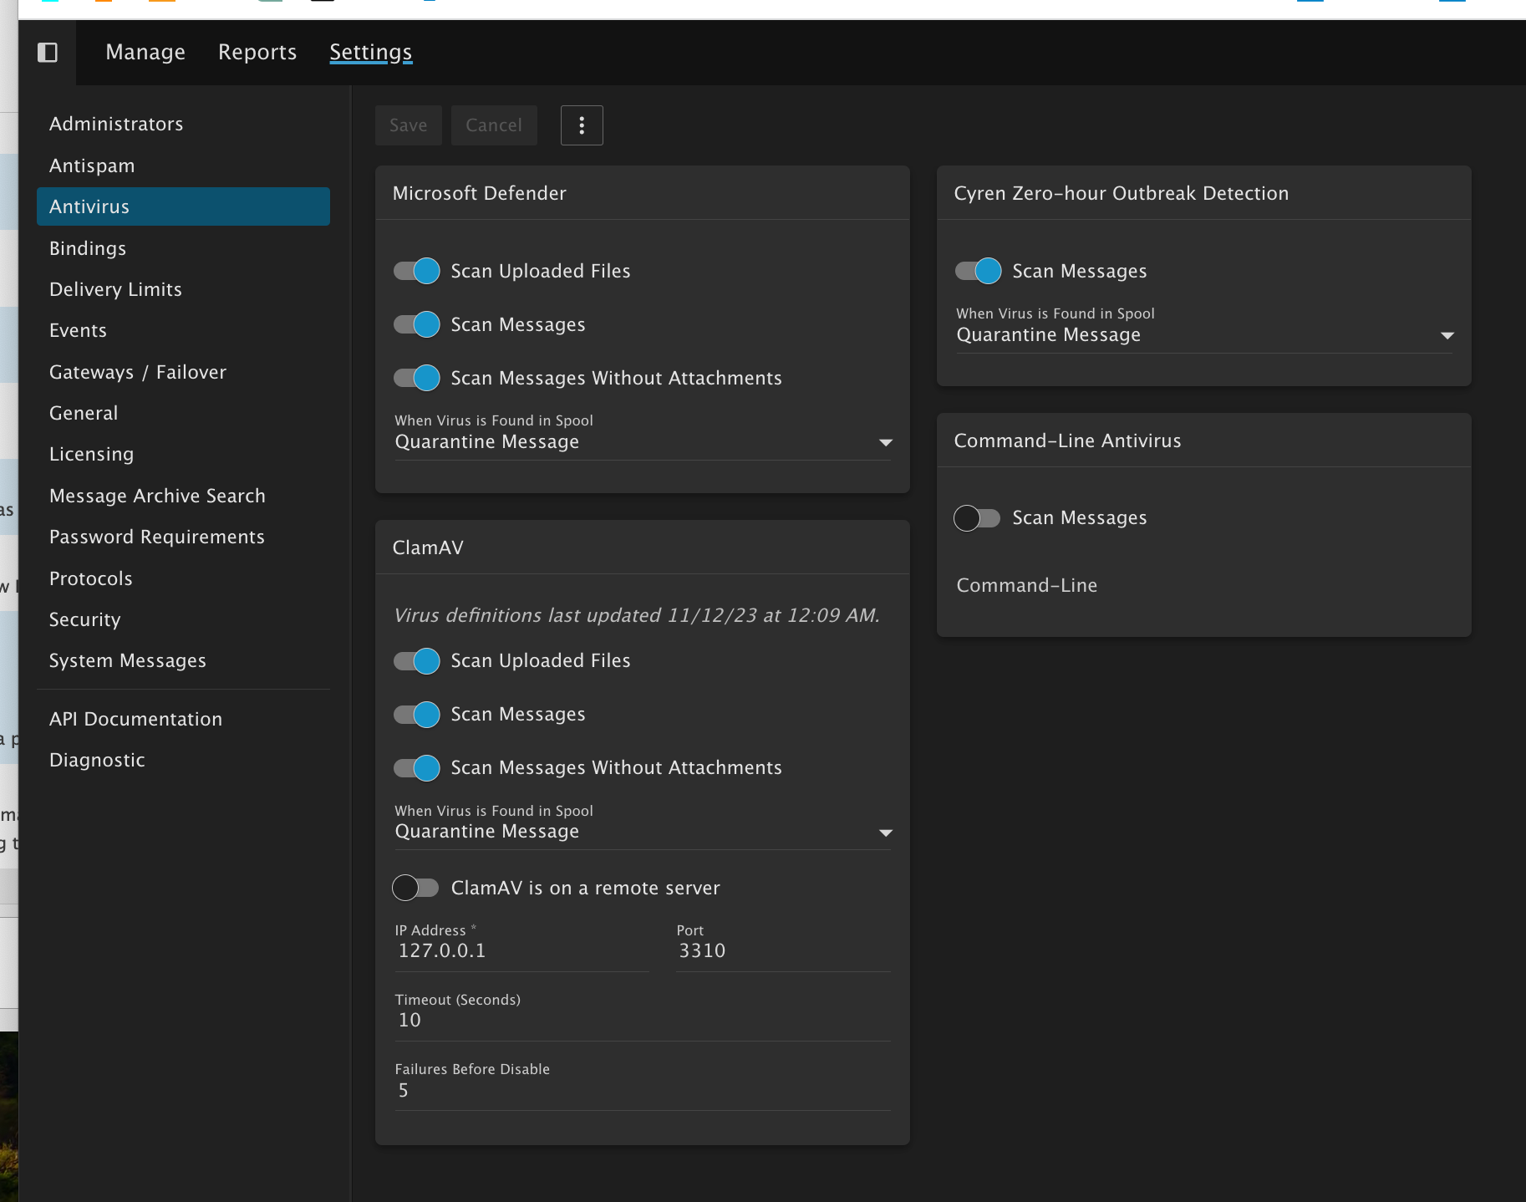The image size is (1526, 1202).
Task: Expand Cyren Quarantine Message dropdown
Action: click(1203, 335)
